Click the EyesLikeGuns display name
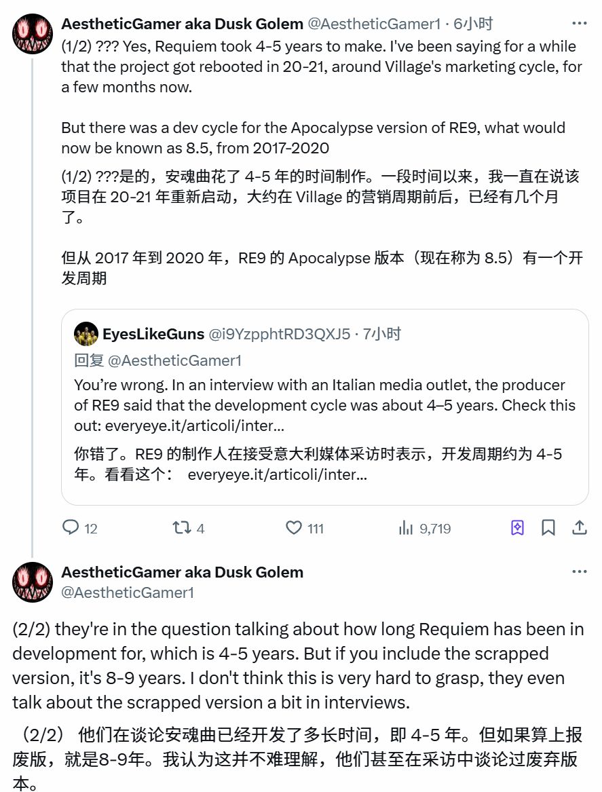The image size is (602, 792). tap(153, 334)
